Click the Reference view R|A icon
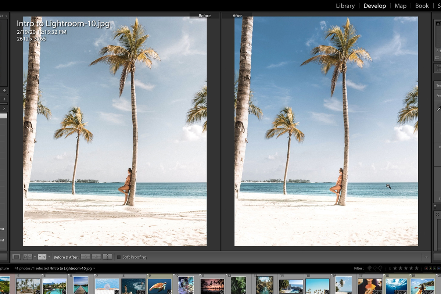 click(x=28, y=257)
